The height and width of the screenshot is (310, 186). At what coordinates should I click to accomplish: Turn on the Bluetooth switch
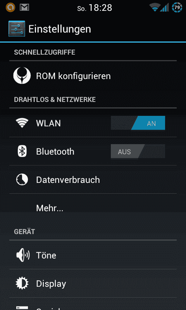click(x=138, y=151)
